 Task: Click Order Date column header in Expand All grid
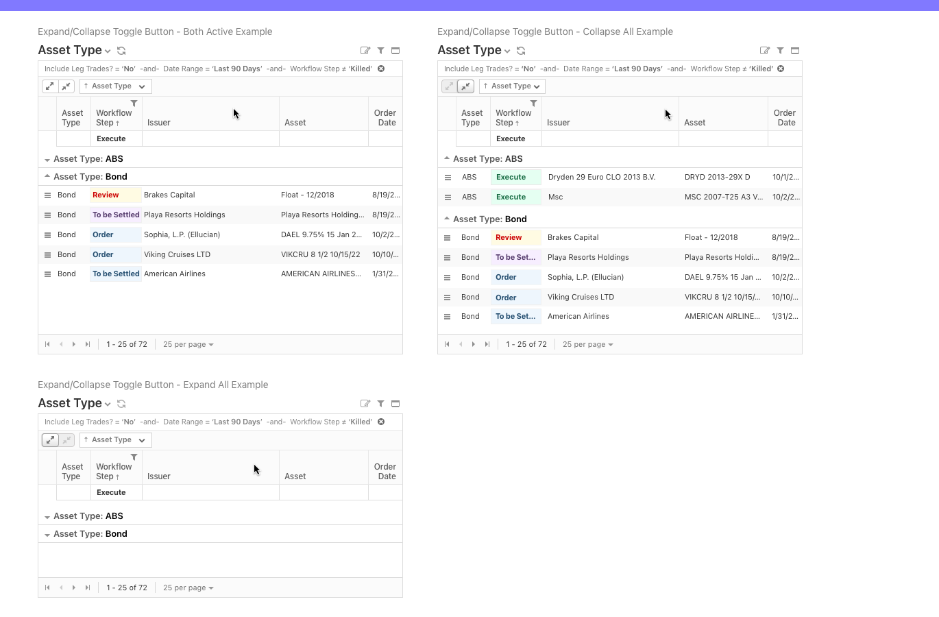385,472
